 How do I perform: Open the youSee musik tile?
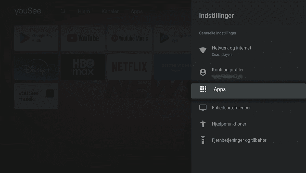tap(36, 96)
